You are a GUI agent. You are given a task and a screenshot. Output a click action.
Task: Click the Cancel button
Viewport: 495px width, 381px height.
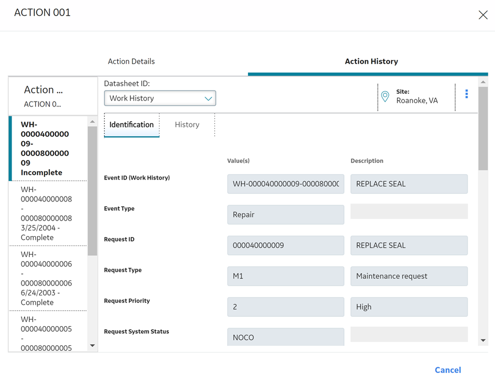click(x=448, y=370)
